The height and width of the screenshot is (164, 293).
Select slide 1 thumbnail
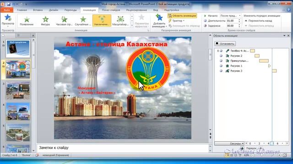click(18, 49)
